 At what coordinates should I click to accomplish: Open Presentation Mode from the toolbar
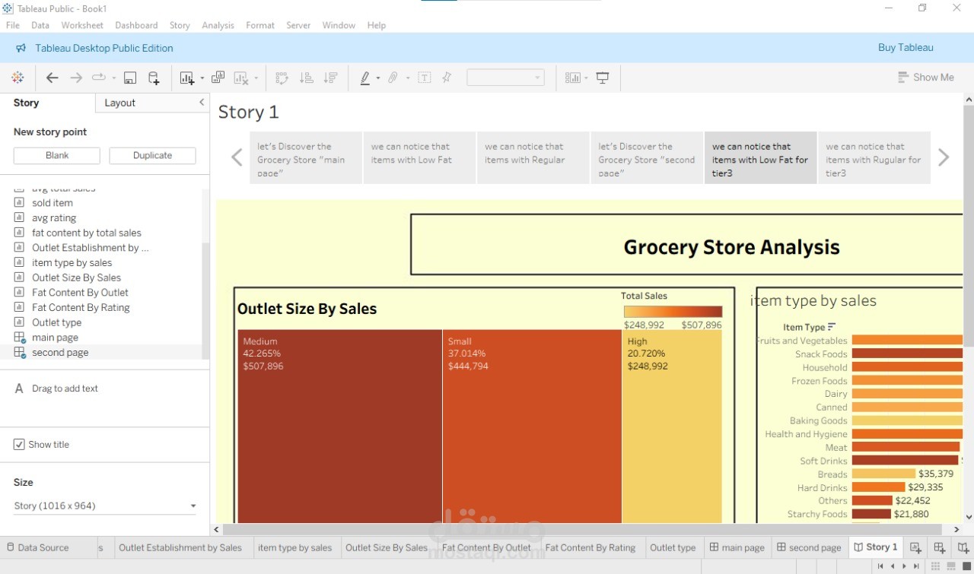tap(602, 77)
